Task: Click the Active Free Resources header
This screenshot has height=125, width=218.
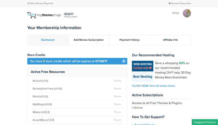Action: (48, 72)
